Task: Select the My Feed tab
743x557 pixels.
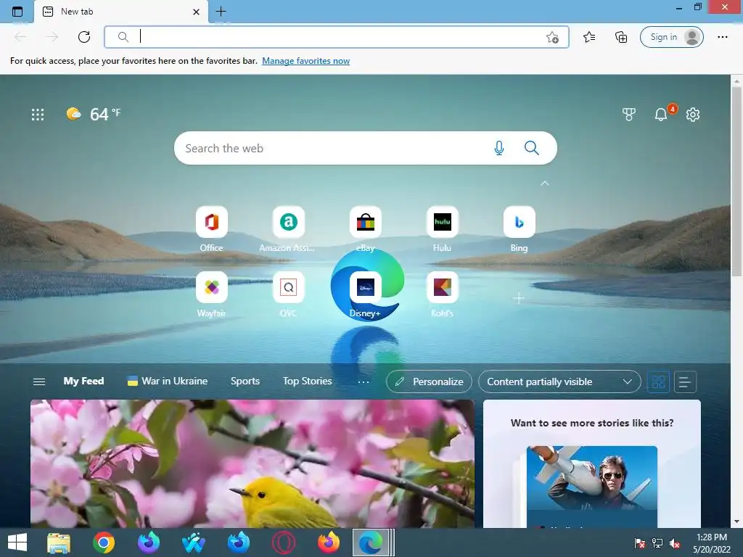Action: 84,381
